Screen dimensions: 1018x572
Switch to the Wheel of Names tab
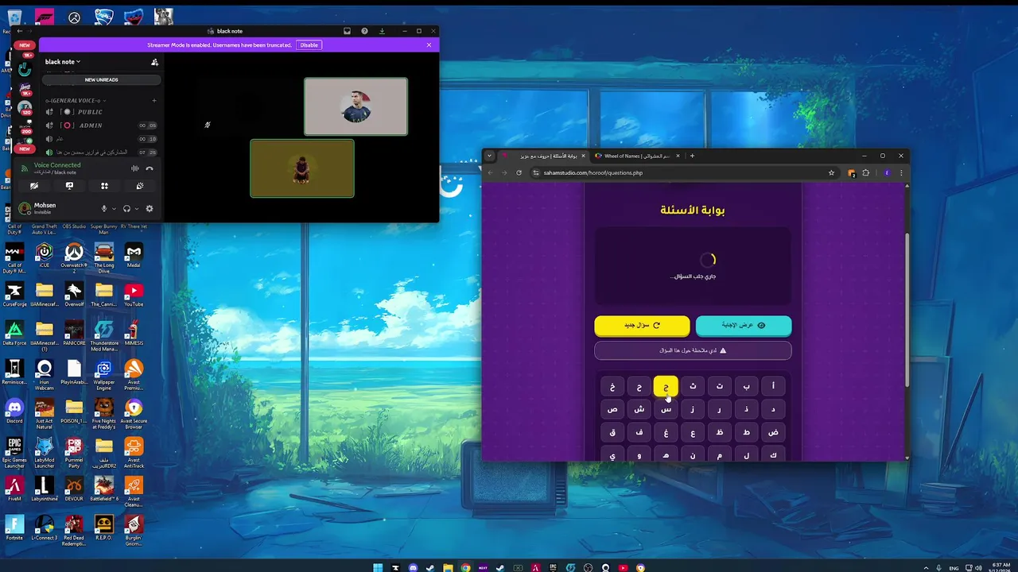[636, 156]
